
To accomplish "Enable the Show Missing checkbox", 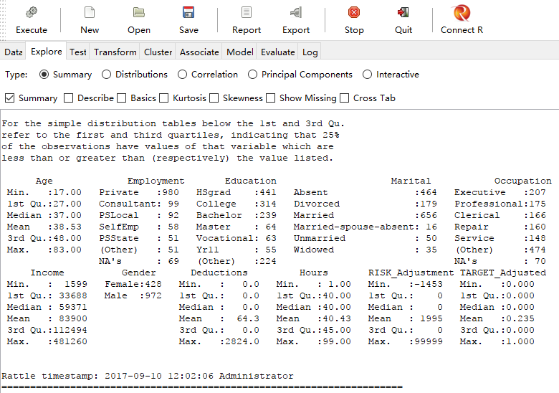I will point(271,98).
